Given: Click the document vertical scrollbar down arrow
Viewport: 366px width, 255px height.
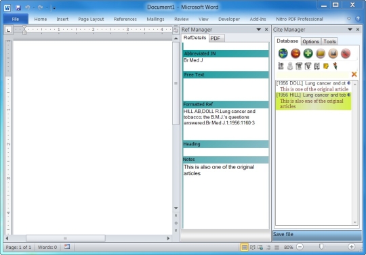Looking at the screenshot, I should [x=176, y=208].
